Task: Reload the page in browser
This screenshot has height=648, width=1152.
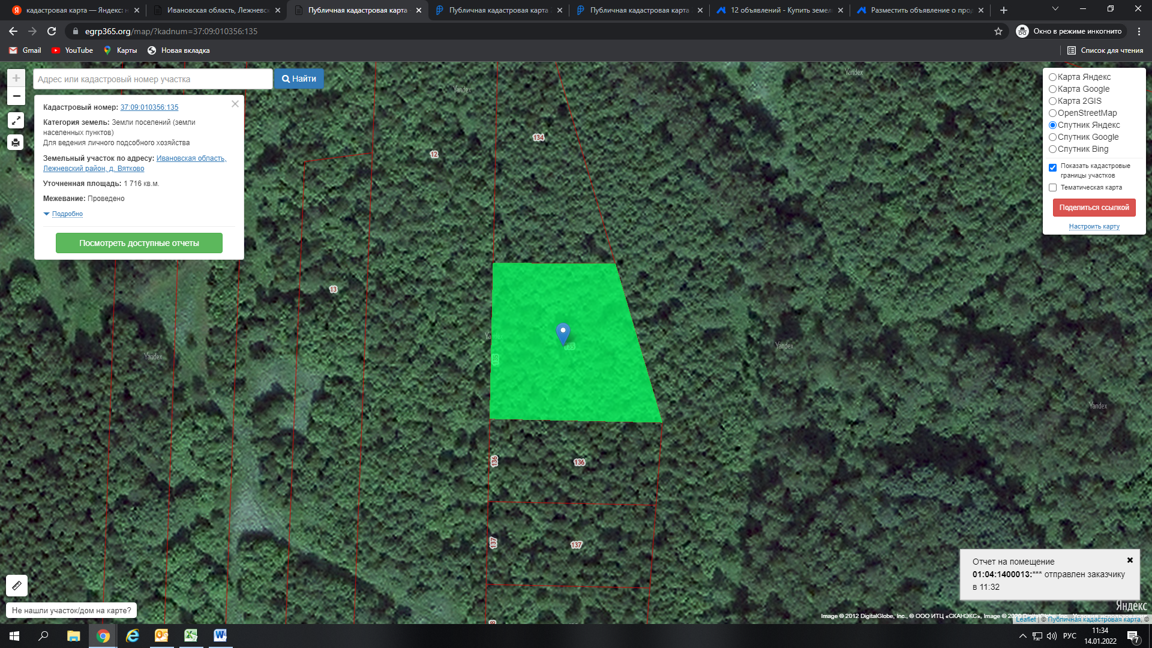Action: point(52,31)
